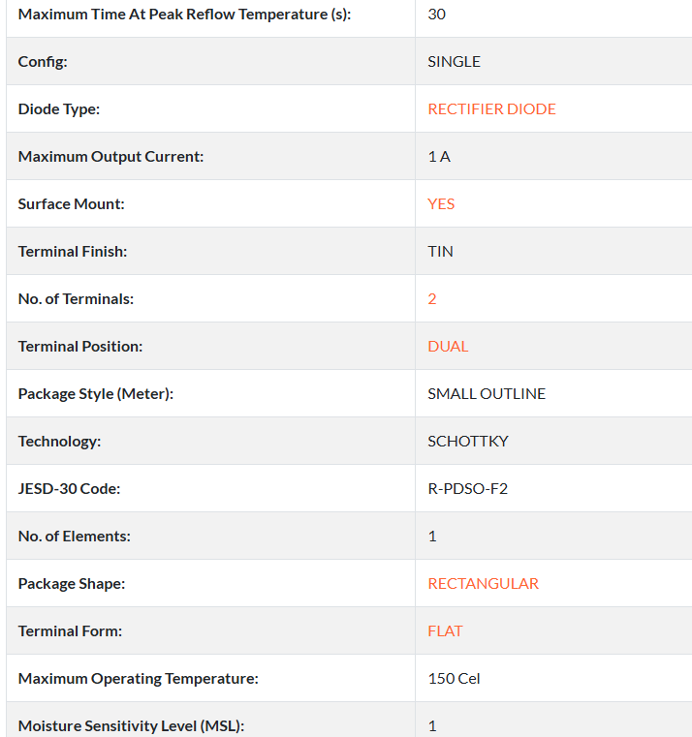This screenshot has height=737, width=692.
Task: Click the Moisture Sensitivity Level label
Action: (x=131, y=726)
